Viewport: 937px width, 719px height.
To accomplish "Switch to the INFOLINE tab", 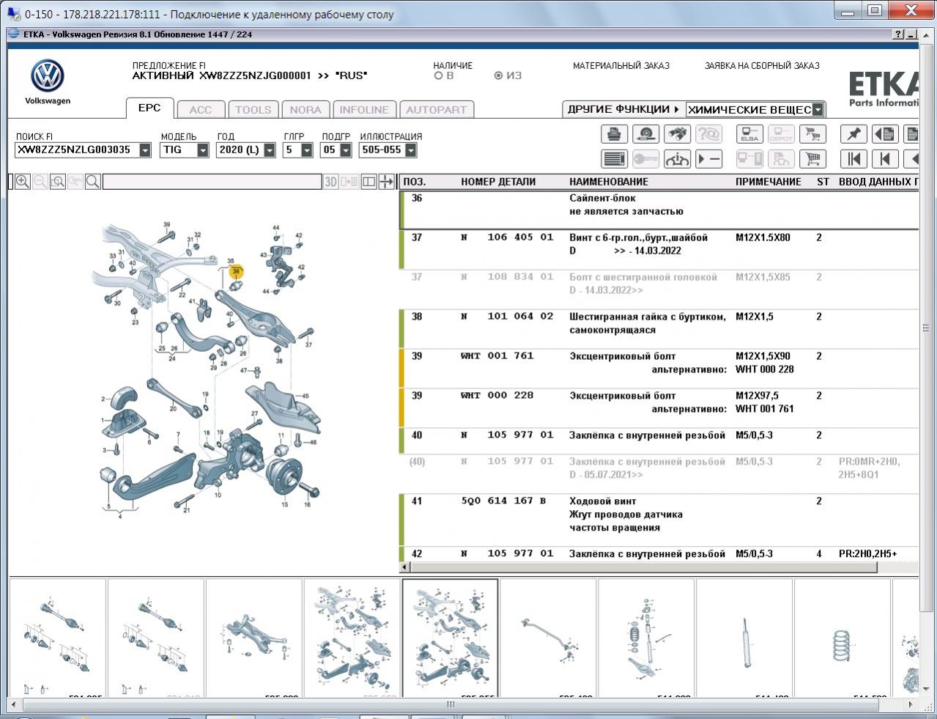I will coord(364,110).
